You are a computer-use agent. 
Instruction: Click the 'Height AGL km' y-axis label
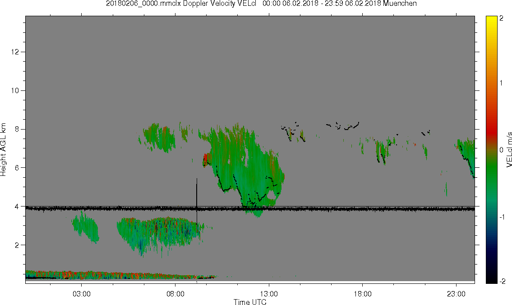(x=3, y=149)
